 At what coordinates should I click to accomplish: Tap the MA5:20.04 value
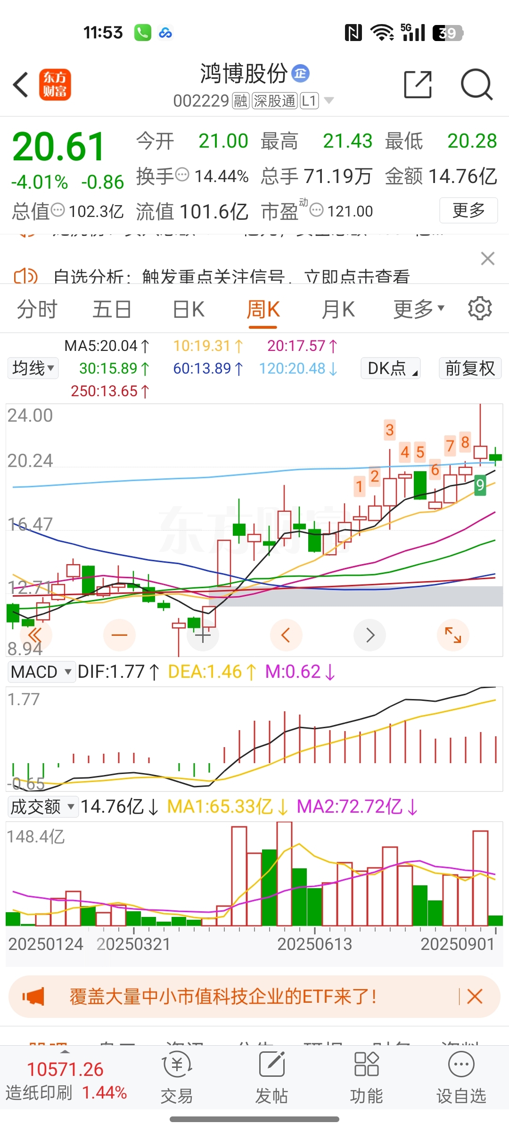click(x=107, y=346)
